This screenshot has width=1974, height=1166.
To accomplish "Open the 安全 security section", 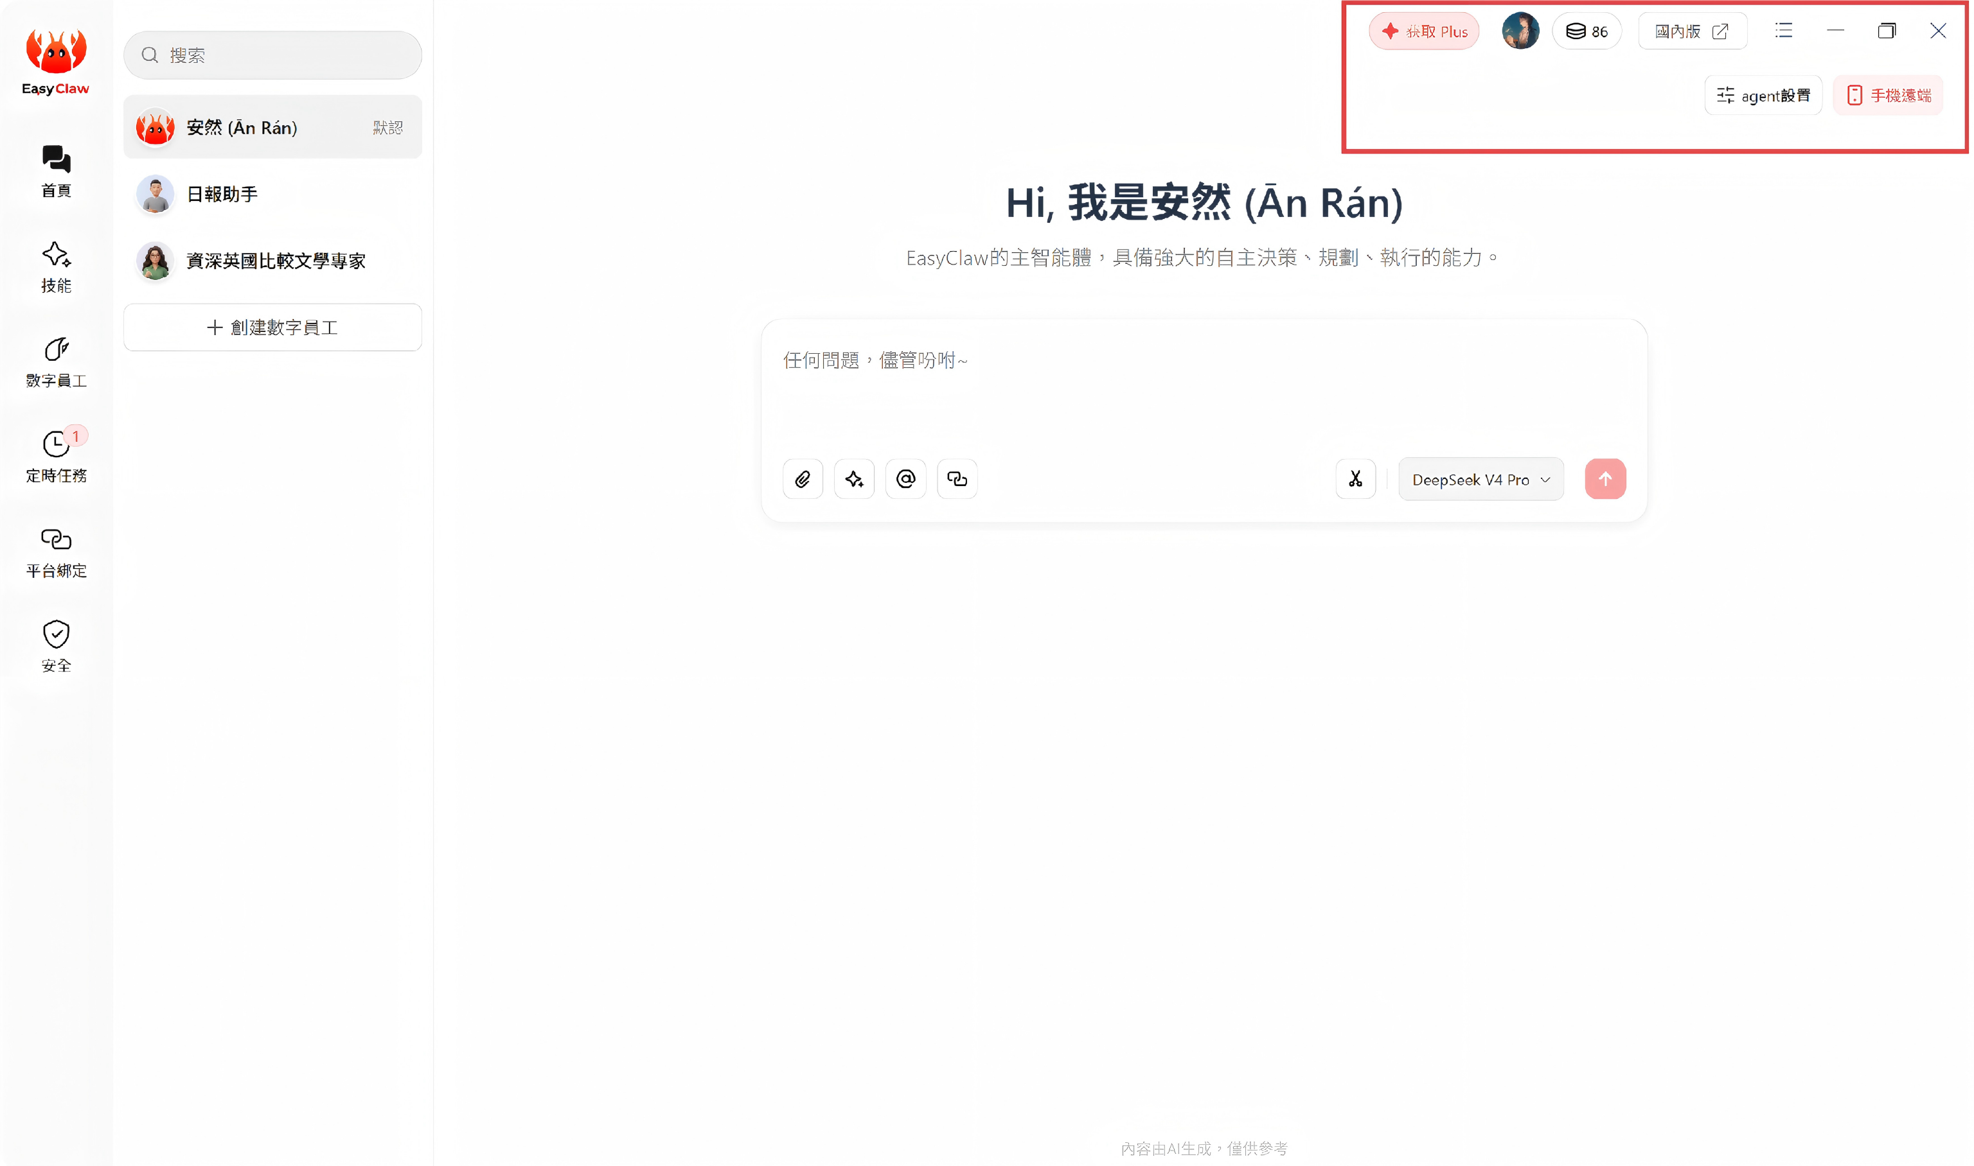I will point(56,647).
